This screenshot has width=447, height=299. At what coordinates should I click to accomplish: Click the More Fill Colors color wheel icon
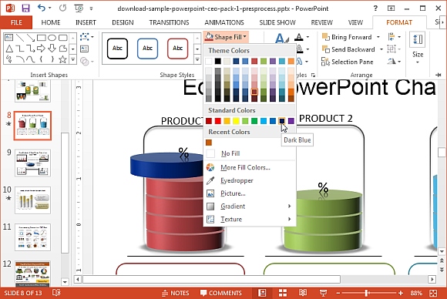[210, 167]
